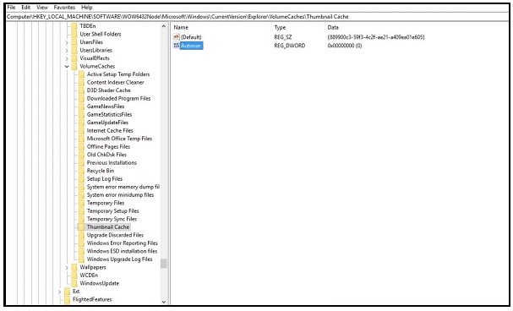Click the D3D Shader Cache folder icon
Screen dimensions: 513x311
[x=81, y=90]
